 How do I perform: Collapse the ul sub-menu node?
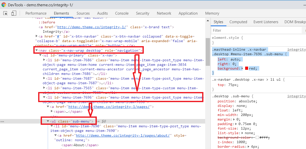click(x=48, y=121)
